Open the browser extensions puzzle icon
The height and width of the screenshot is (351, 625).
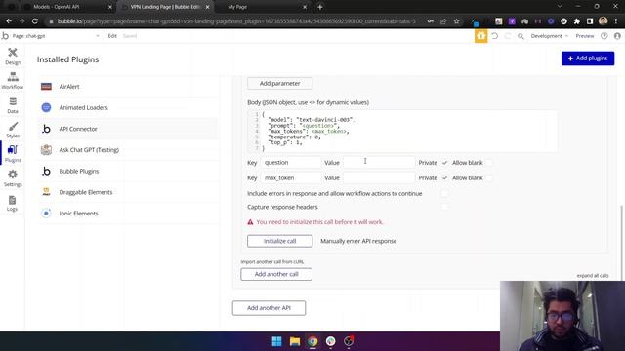577,21
